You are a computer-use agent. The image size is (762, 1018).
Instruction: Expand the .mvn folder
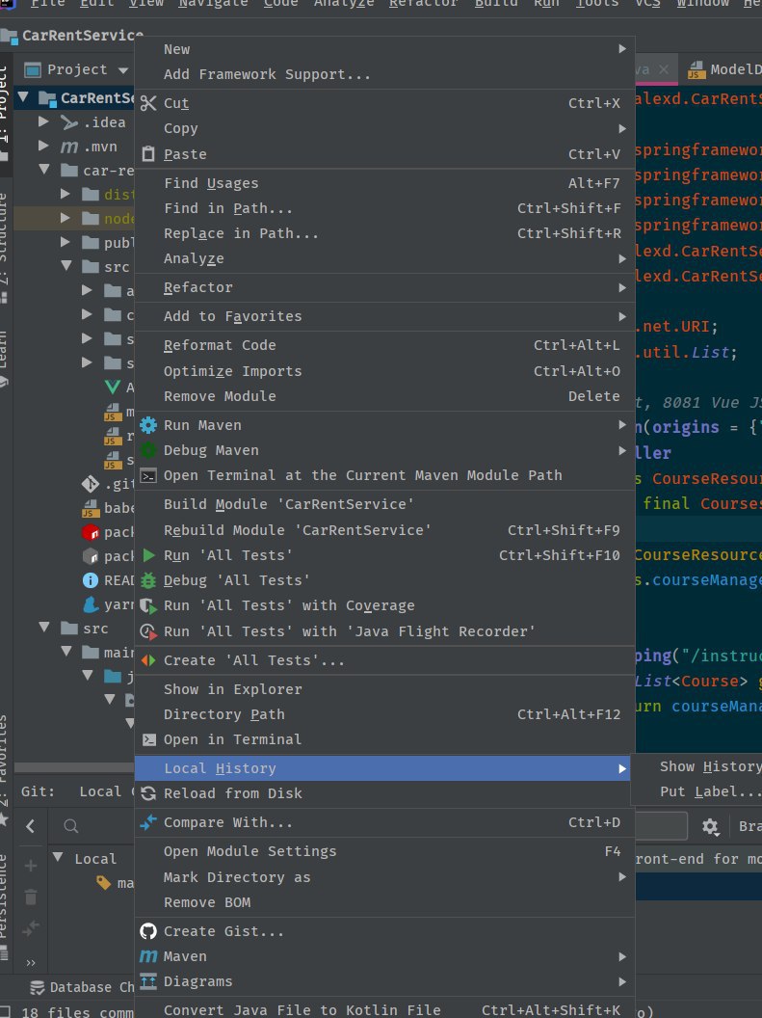pos(43,147)
